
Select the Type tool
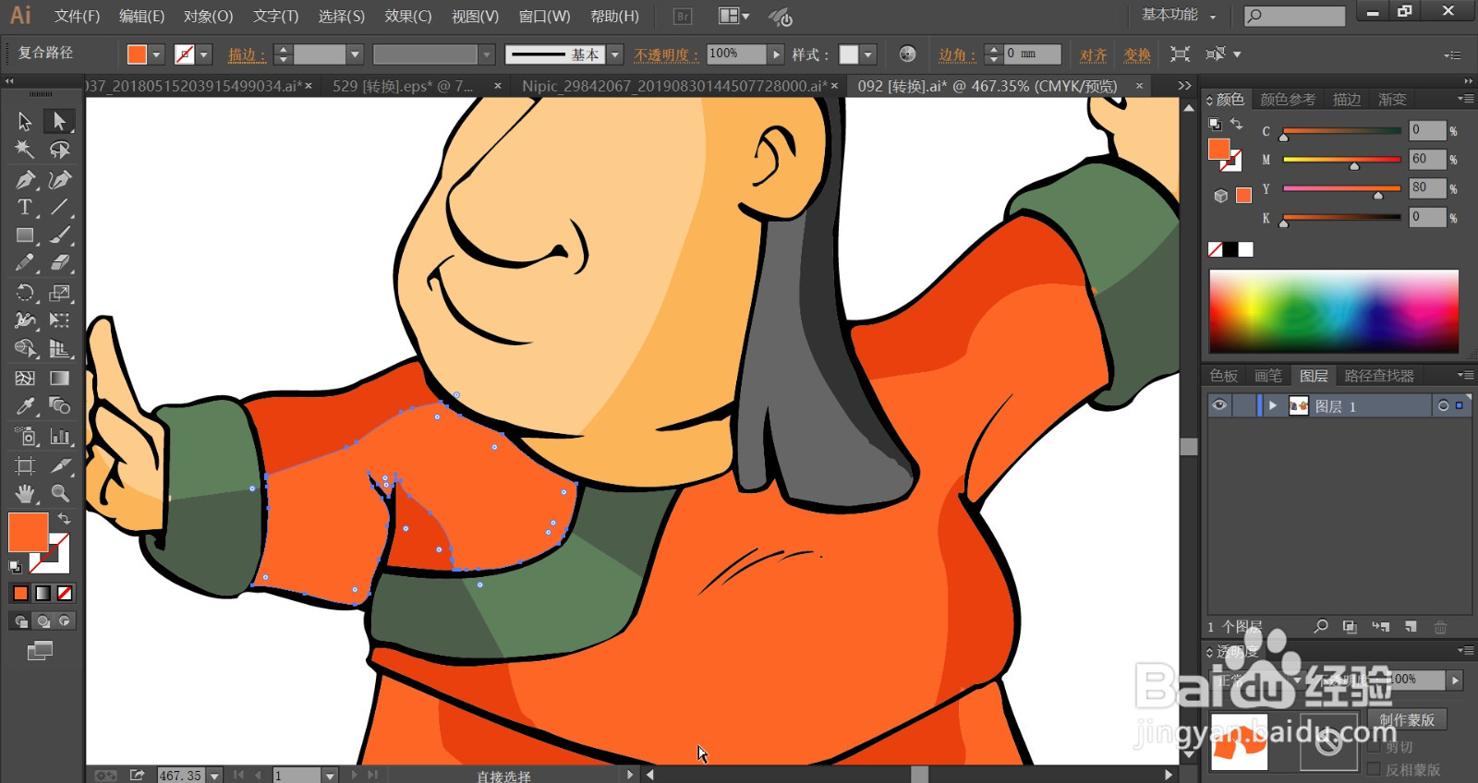[25, 207]
